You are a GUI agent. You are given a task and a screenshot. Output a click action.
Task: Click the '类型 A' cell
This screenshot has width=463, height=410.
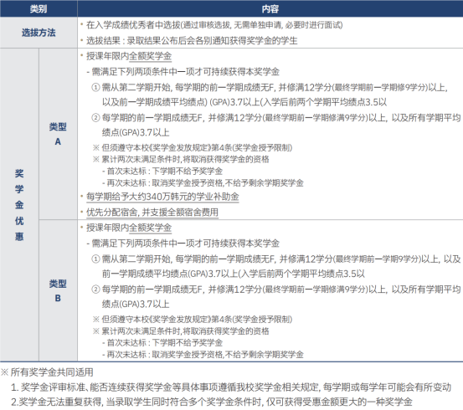[58, 134]
